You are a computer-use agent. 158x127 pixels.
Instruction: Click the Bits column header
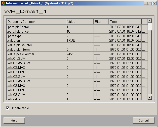point(101,22)
